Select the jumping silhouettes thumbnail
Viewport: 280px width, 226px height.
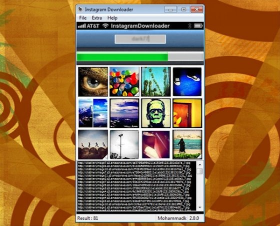coord(93,144)
